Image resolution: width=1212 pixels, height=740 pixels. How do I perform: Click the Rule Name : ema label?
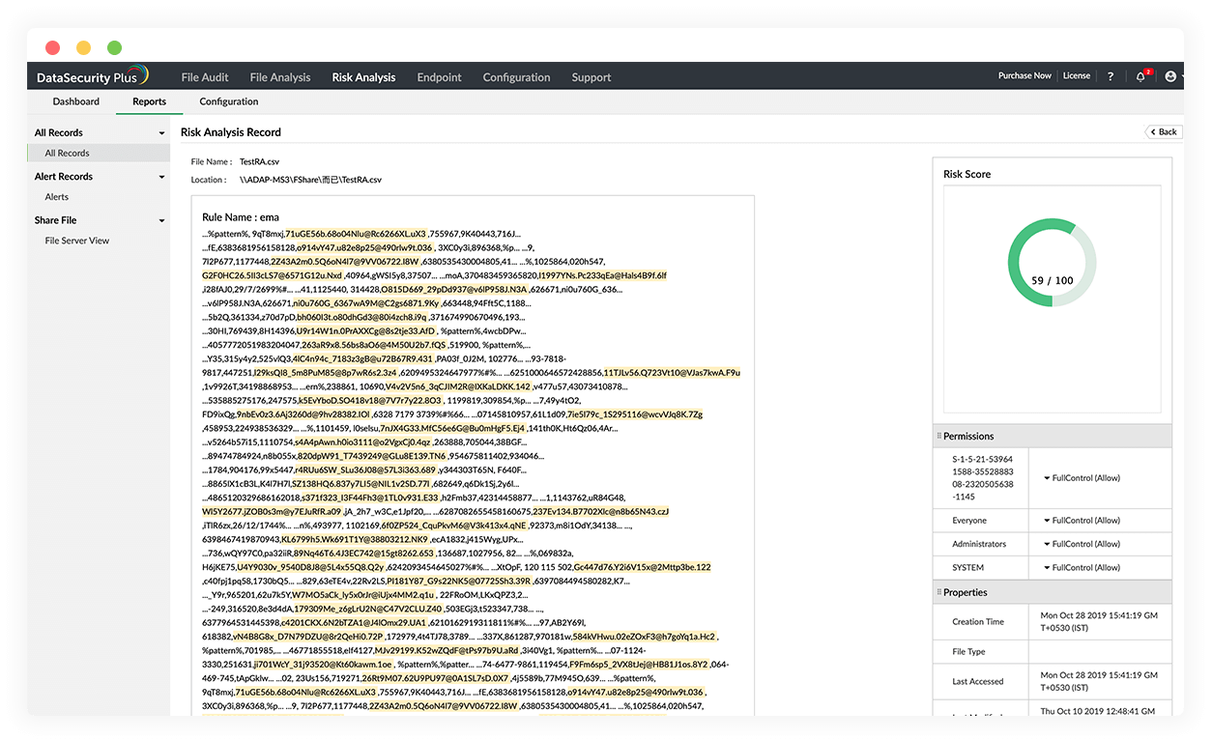tap(241, 217)
